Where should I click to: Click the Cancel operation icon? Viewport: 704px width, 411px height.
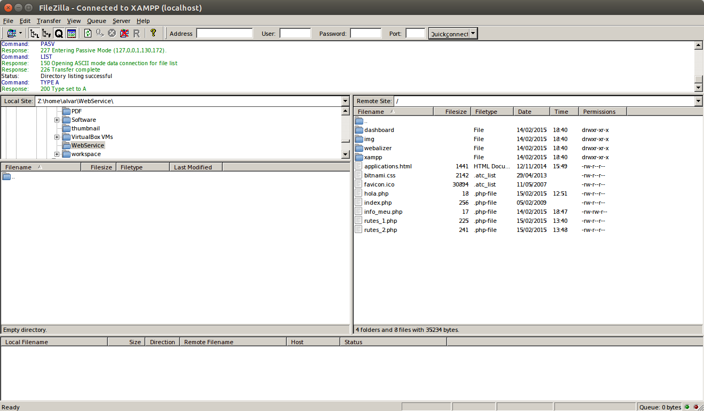coord(112,33)
